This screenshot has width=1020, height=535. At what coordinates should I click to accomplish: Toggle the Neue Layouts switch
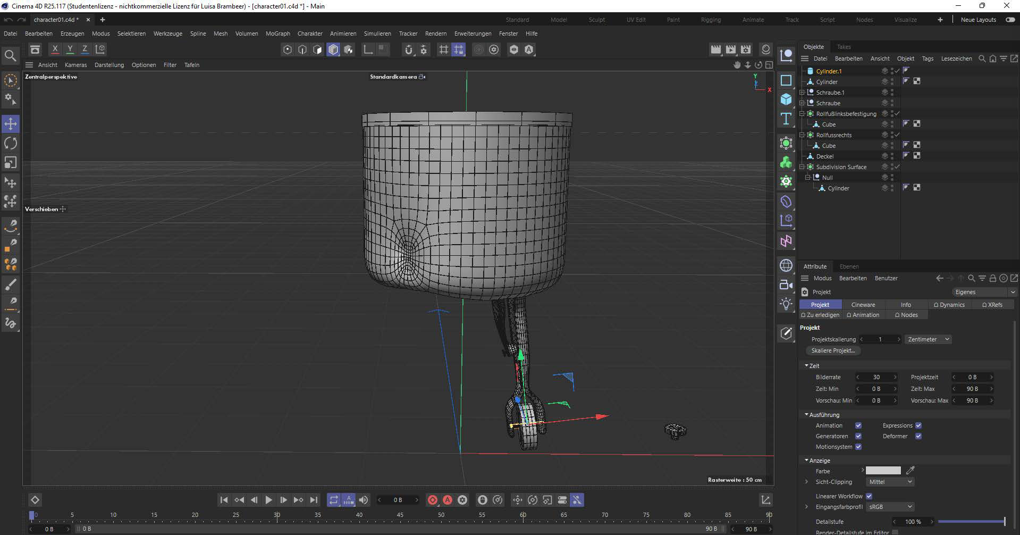pos(1010,20)
